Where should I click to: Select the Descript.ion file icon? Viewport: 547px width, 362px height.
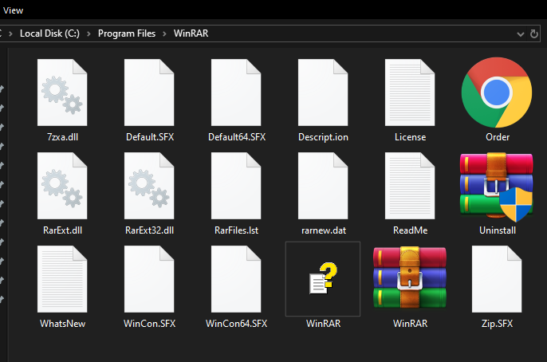tap(323, 92)
